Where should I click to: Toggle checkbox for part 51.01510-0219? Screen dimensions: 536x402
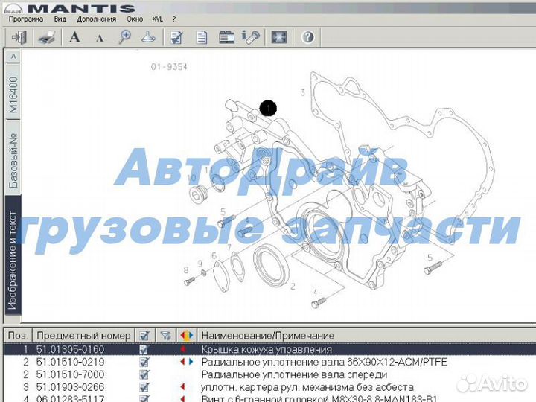coord(144,362)
